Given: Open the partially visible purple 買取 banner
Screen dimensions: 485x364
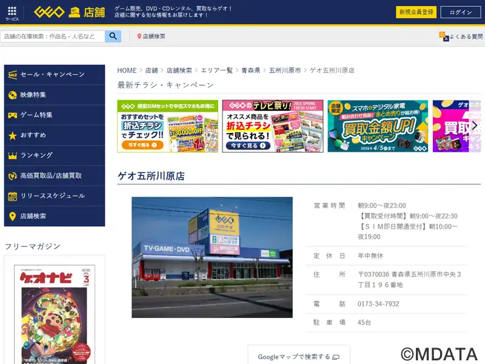Looking at the screenshot, I should click(457, 126).
